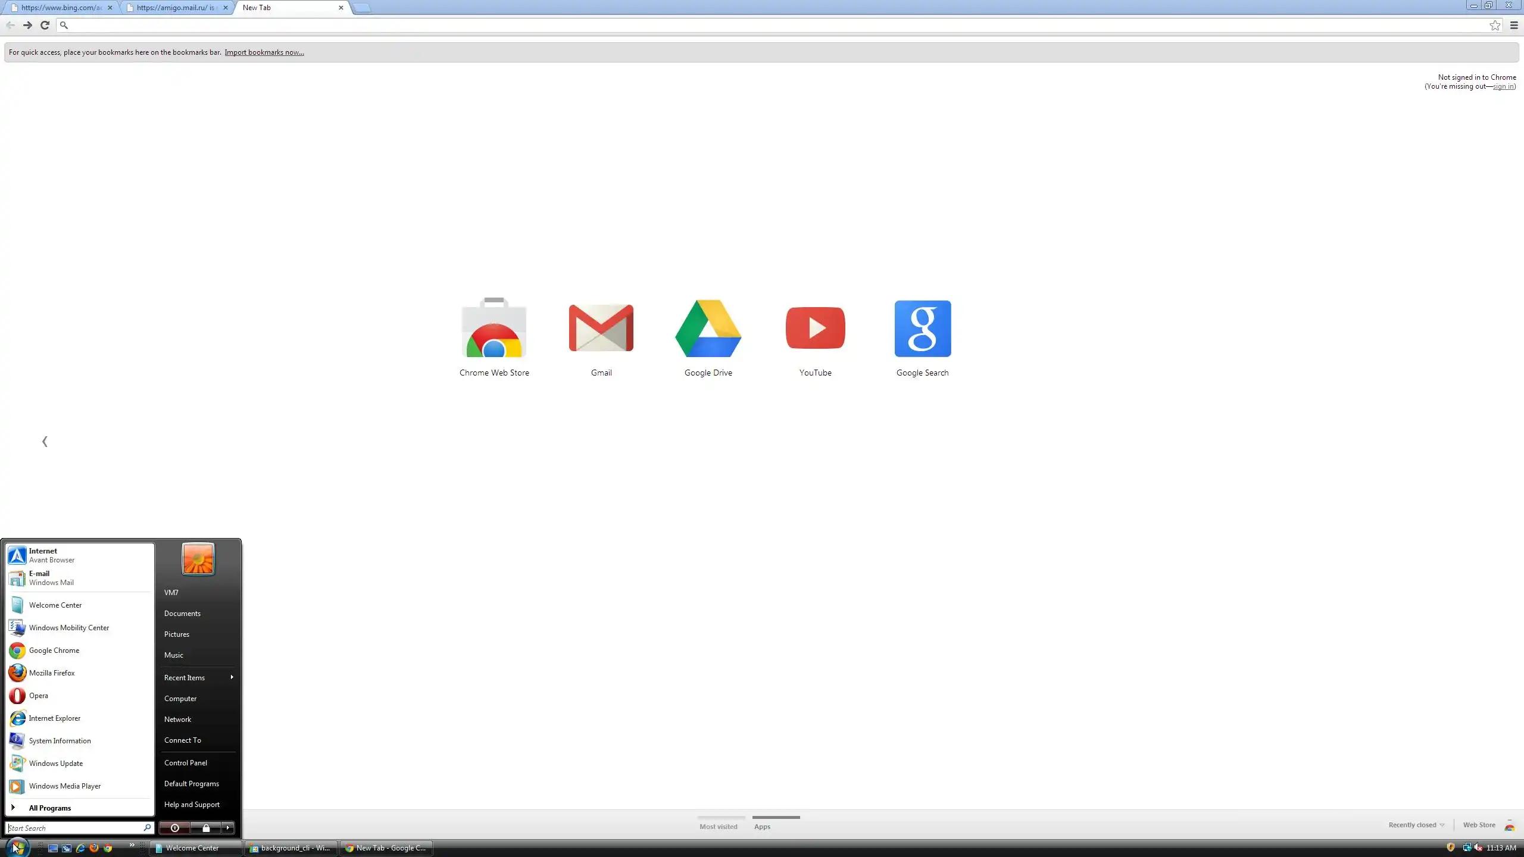Open the Chrome hamburger menu icon
This screenshot has width=1524, height=857.
[1514, 25]
